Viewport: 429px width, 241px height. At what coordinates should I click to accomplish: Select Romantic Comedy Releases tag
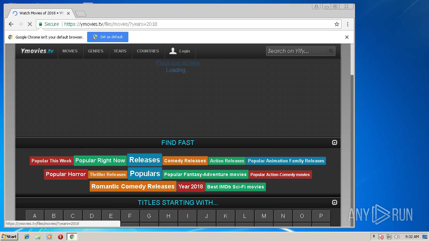133,186
